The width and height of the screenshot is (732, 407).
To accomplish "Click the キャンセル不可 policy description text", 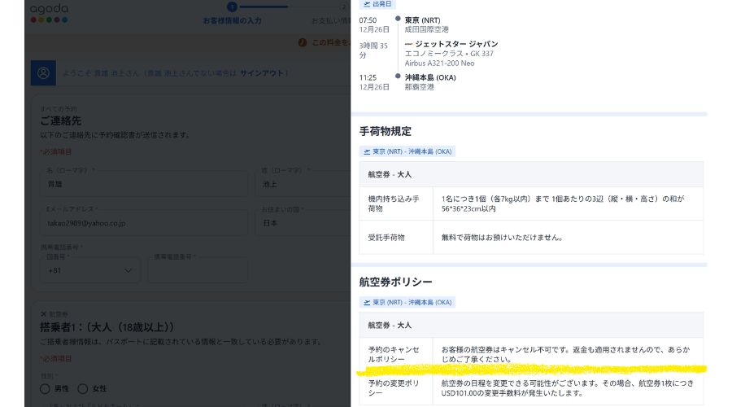I will pyautogui.click(x=566, y=355).
